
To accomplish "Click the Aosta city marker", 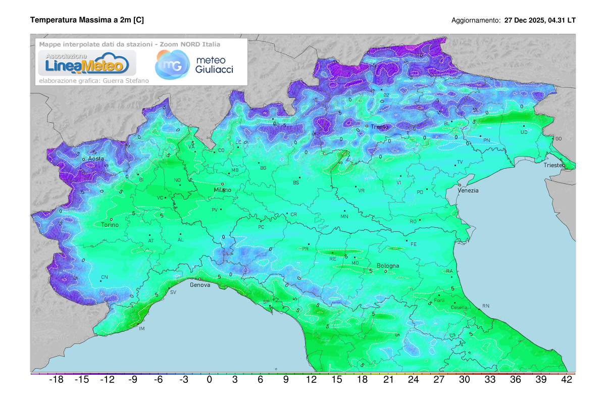I will (84, 160).
